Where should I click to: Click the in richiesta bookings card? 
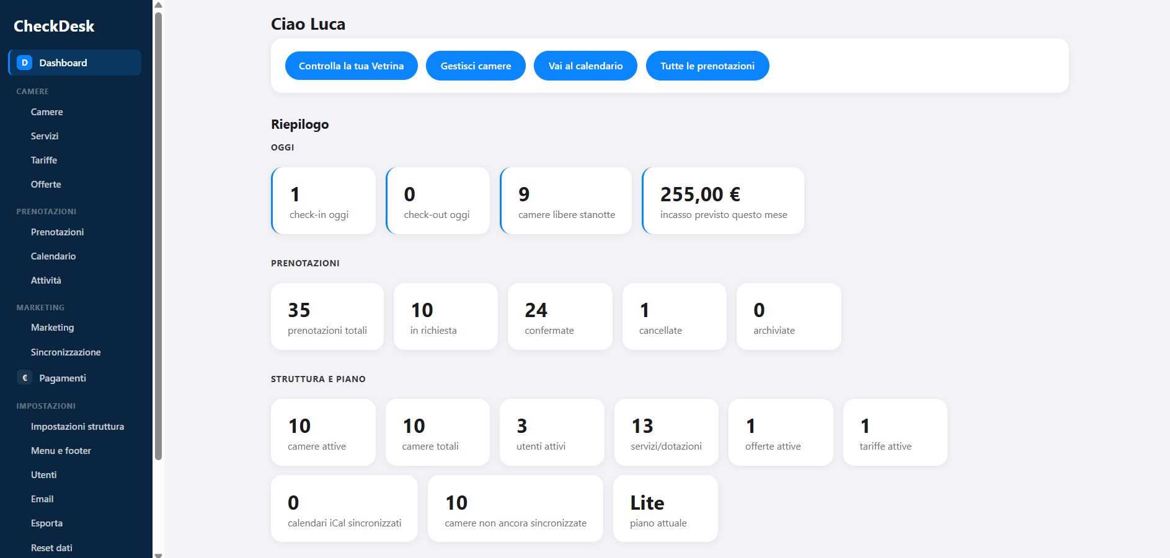(446, 316)
